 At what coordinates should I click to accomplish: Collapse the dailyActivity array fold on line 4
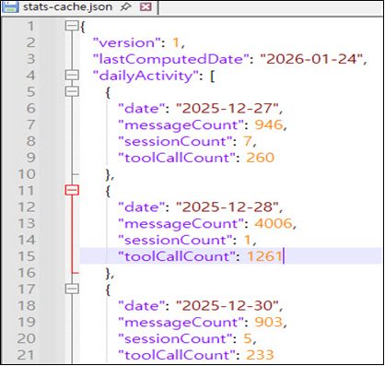point(72,76)
